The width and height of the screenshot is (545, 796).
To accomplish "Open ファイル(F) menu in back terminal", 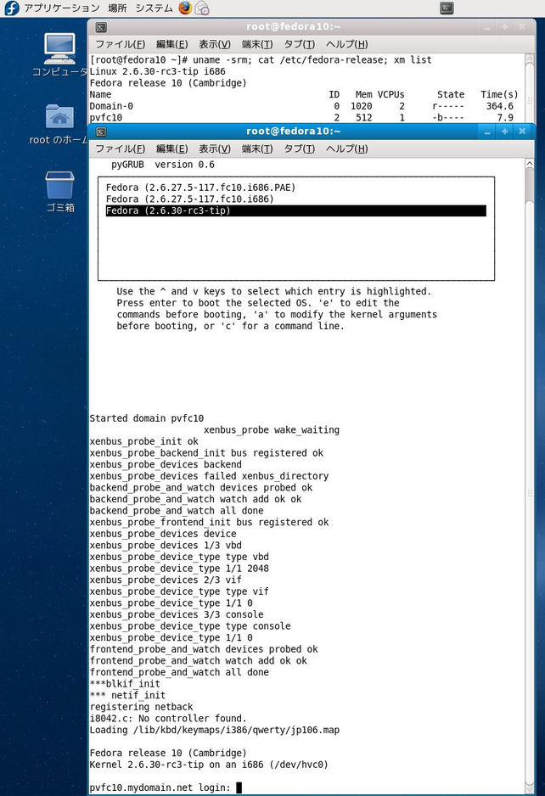I will (x=121, y=44).
